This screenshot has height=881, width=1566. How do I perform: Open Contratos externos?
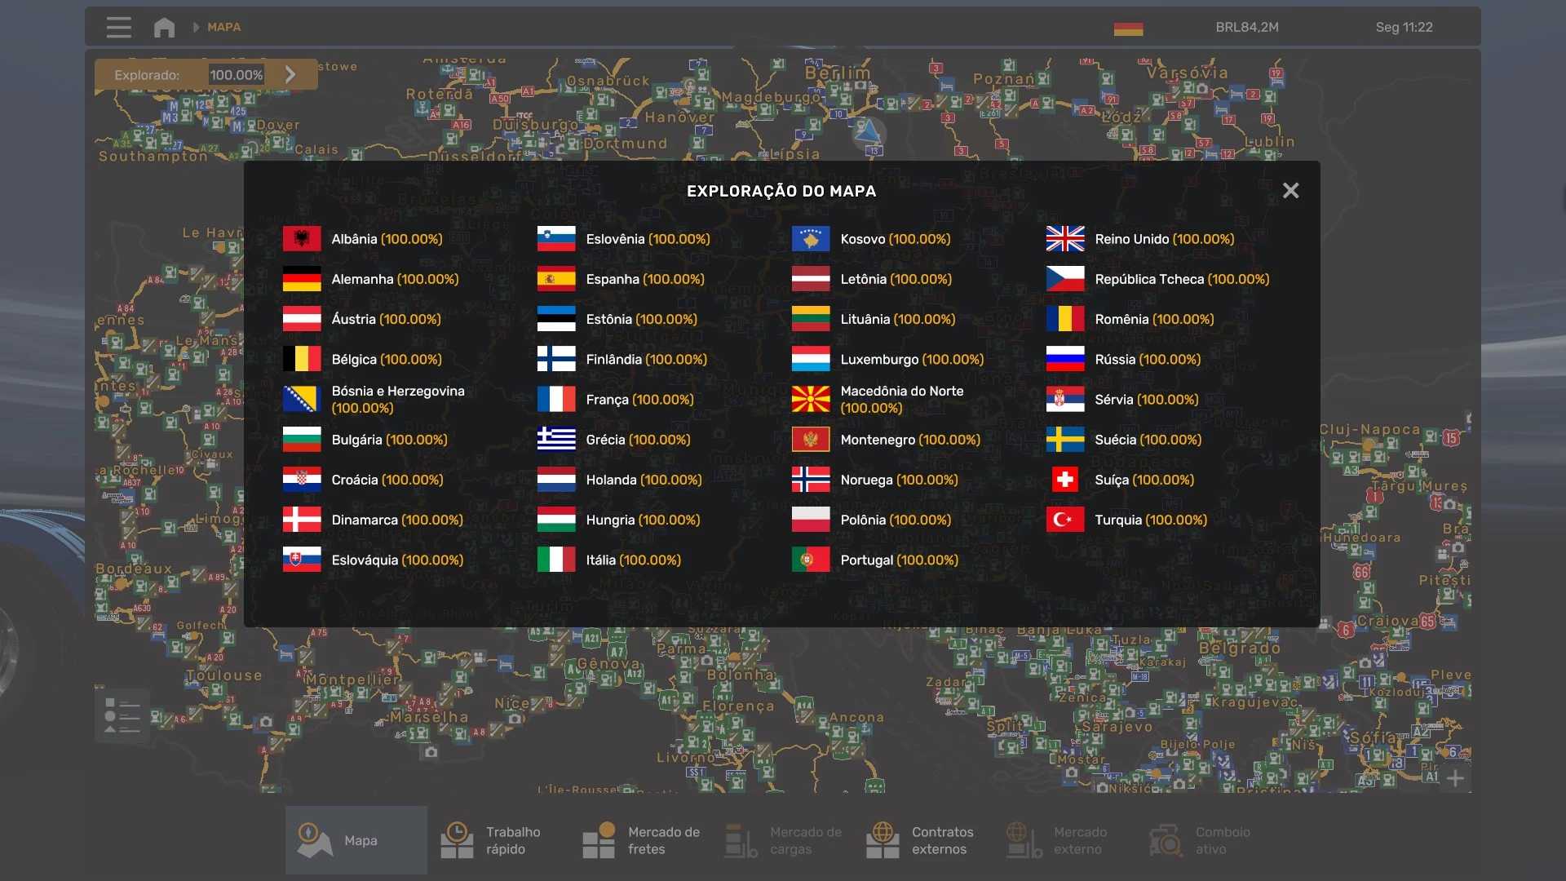(922, 840)
